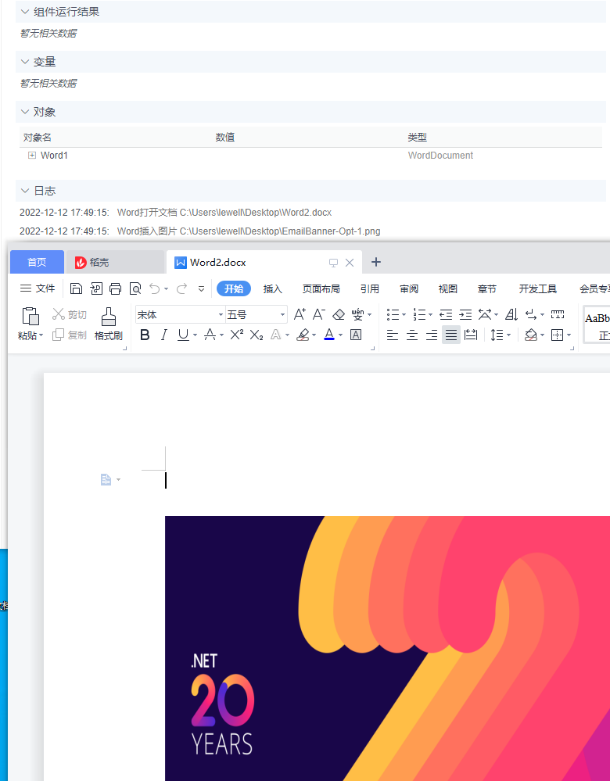
Task: Toggle Italic formatting
Action: tap(164, 335)
